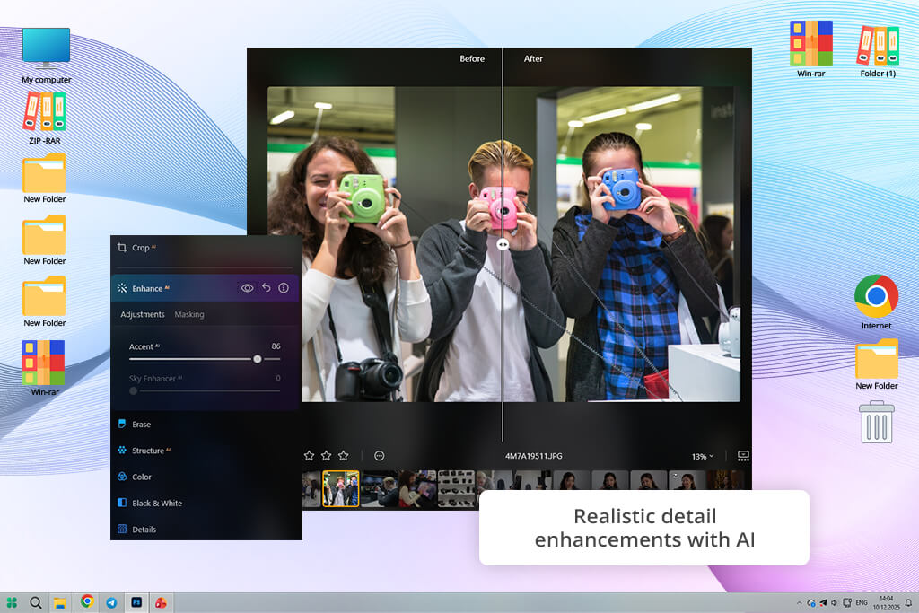Open taskbar search magnifier
The width and height of the screenshot is (919, 613).
(x=36, y=602)
